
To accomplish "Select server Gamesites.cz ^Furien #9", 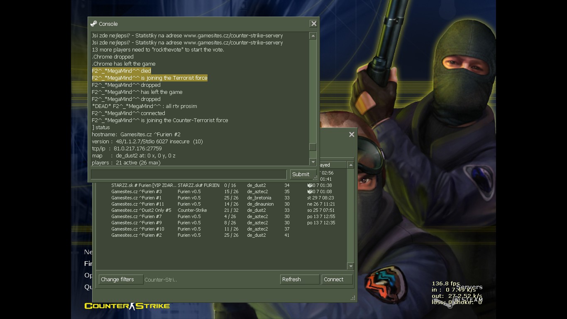I will (222, 223).
